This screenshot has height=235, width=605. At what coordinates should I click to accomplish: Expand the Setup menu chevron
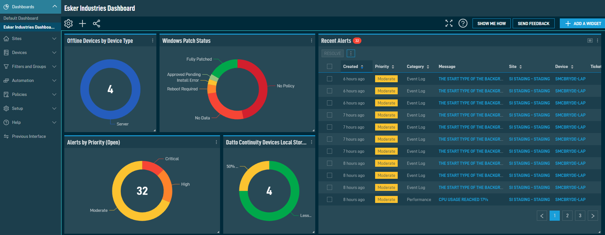click(x=54, y=109)
